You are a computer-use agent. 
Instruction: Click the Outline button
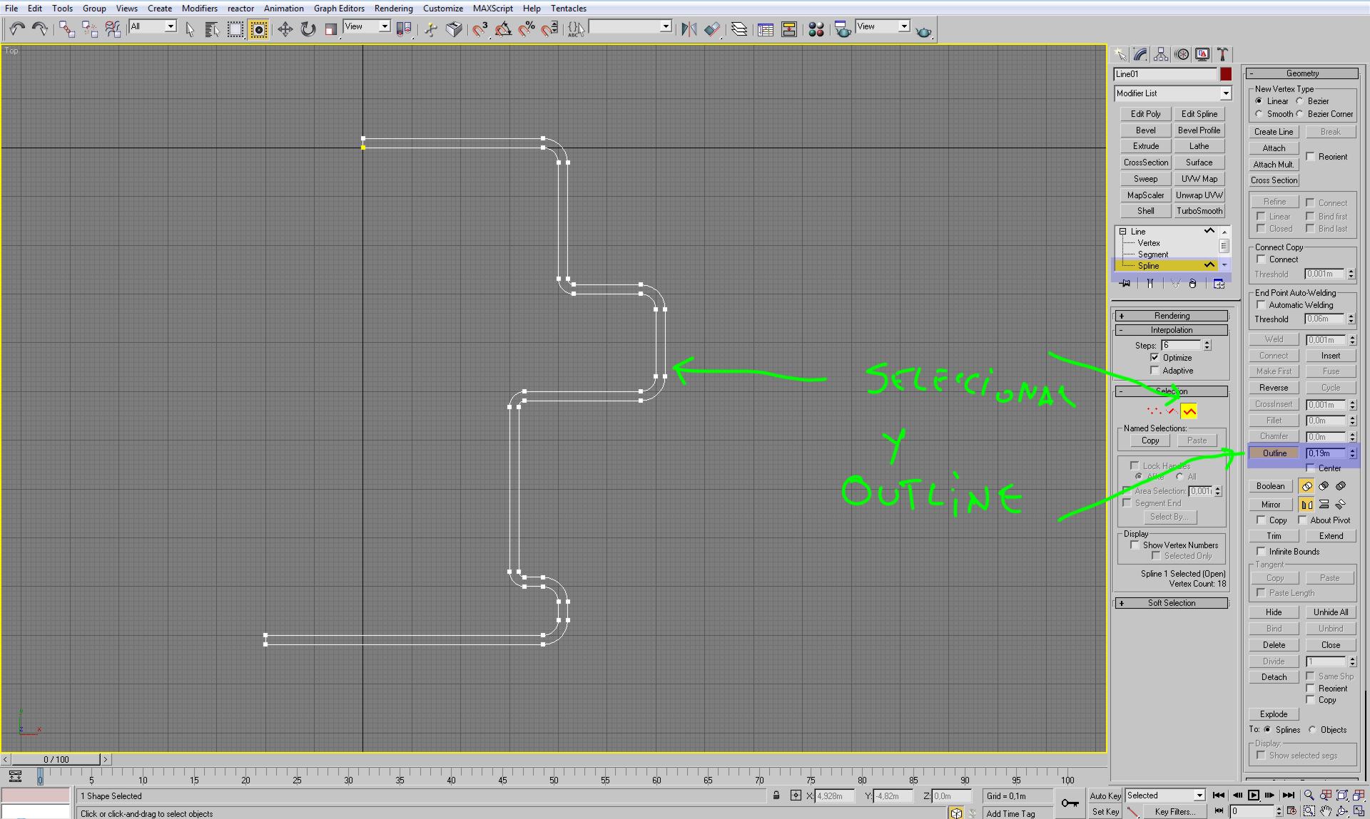[x=1274, y=453]
